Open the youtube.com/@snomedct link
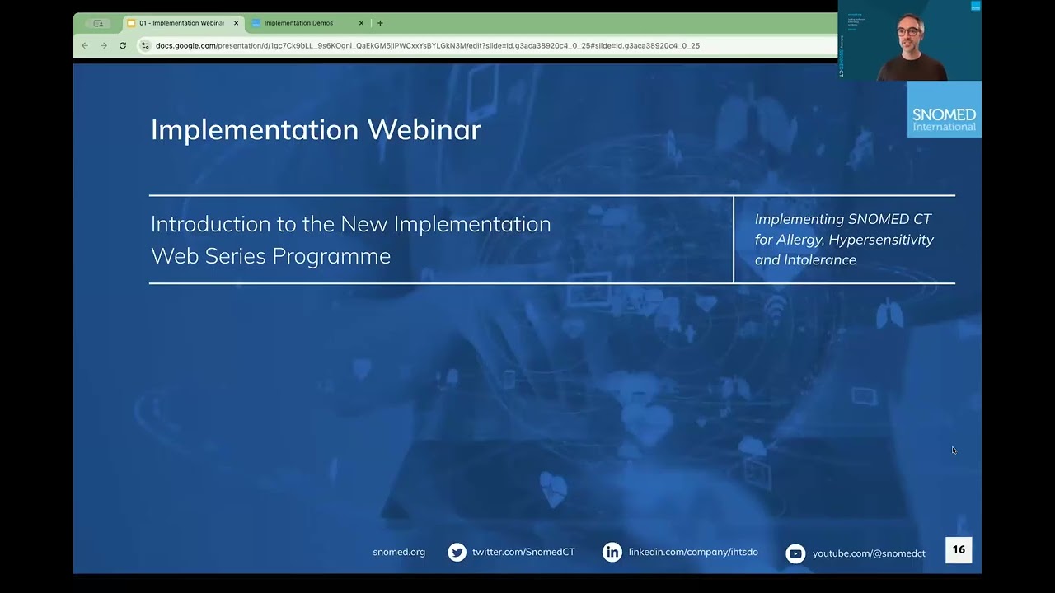1055x593 pixels. pyautogui.click(x=869, y=553)
